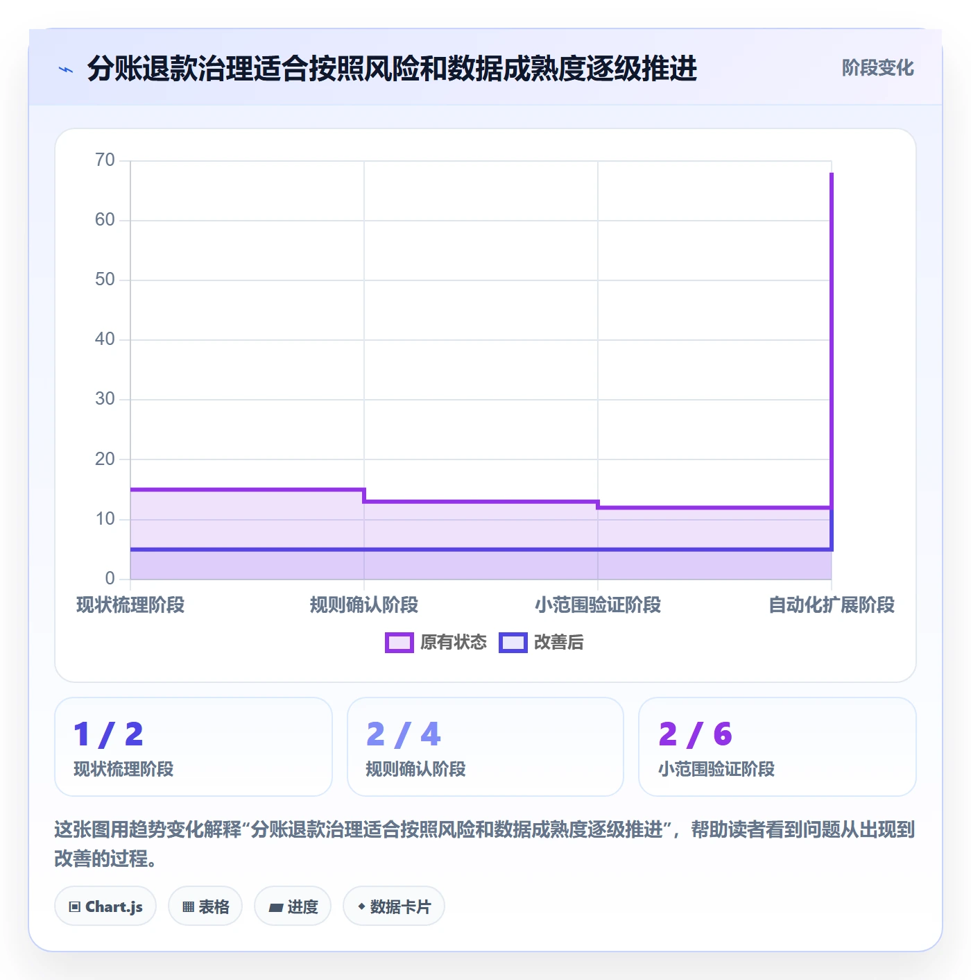Click the y-axis value 50

point(105,280)
